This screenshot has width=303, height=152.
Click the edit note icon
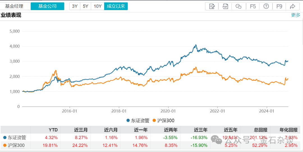(212, 6)
